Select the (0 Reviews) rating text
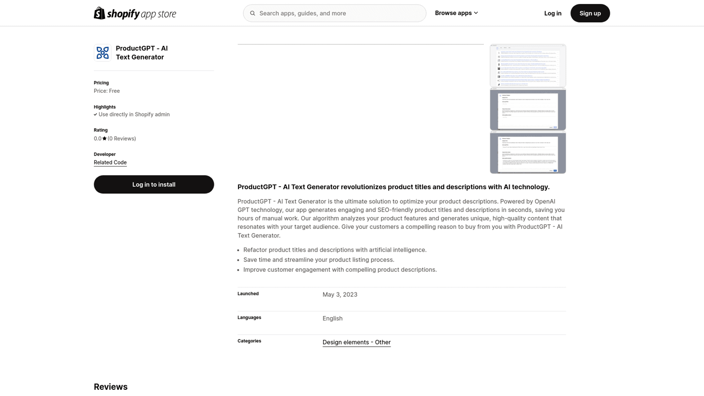 click(x=122, y=139)
